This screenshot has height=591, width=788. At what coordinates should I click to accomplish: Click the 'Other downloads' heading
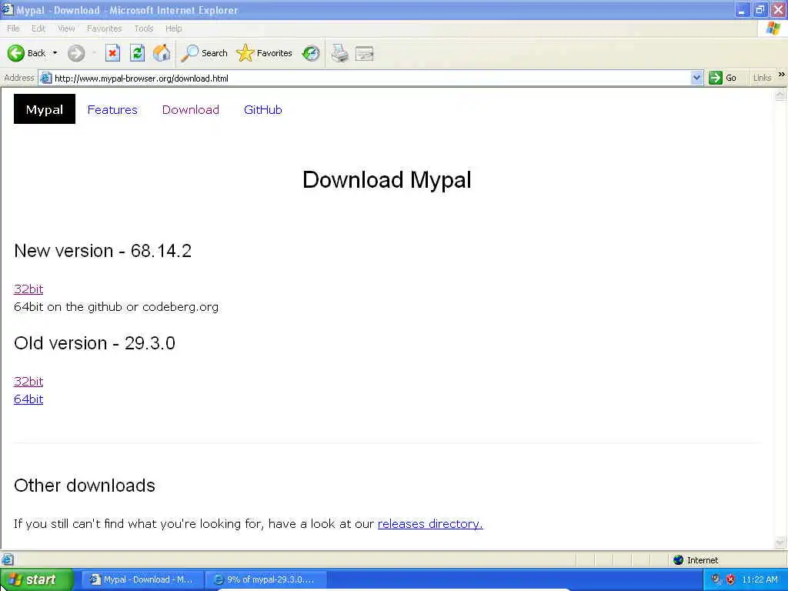click(x=85, y=486)
